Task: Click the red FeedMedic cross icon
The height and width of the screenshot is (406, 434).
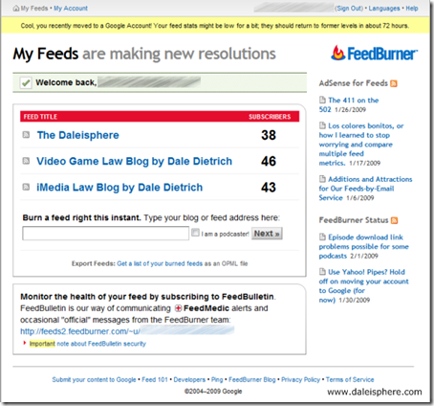Action: pyautogui.click(x=179, y=308)
